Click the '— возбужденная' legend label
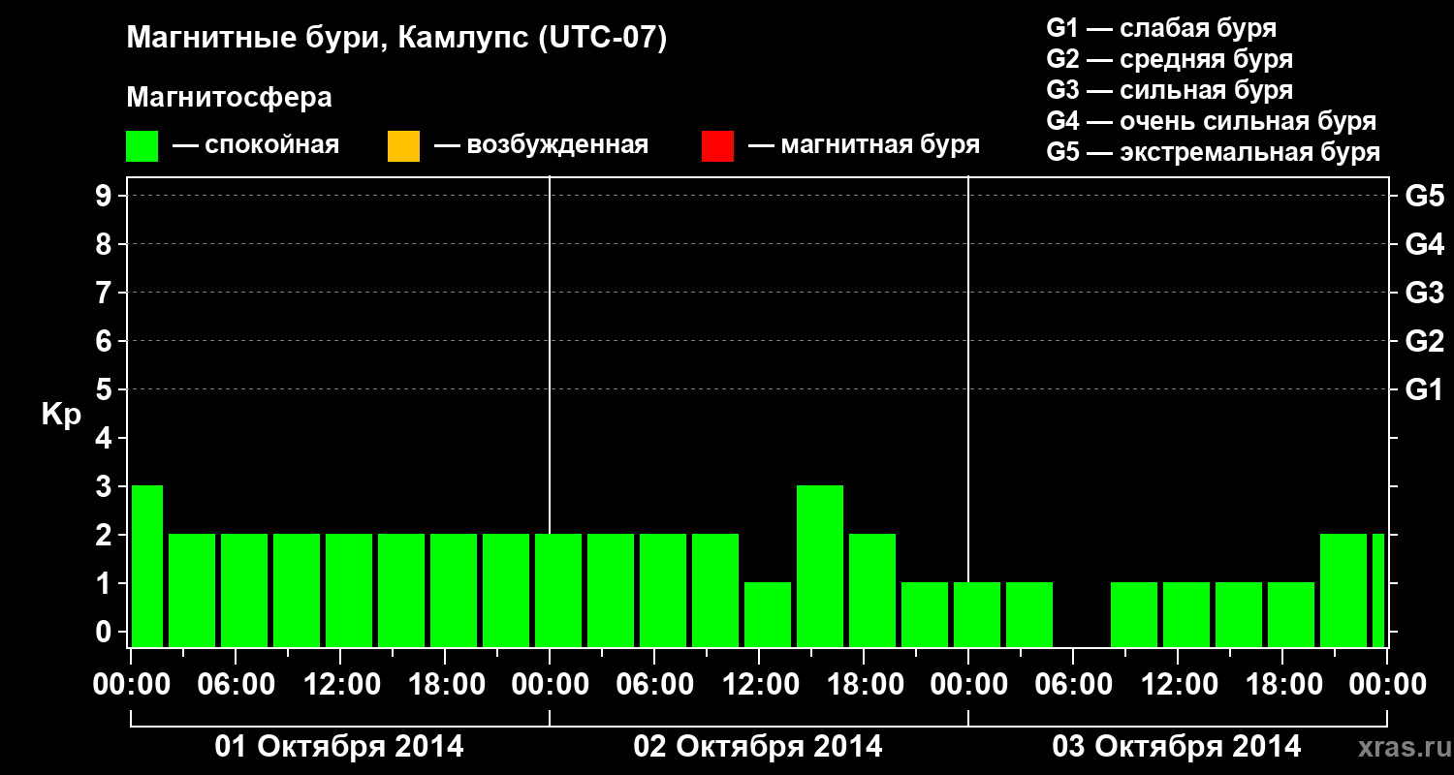Viewport: 1454px width, 775px height. pyautogui.click(x=541, y=145)
